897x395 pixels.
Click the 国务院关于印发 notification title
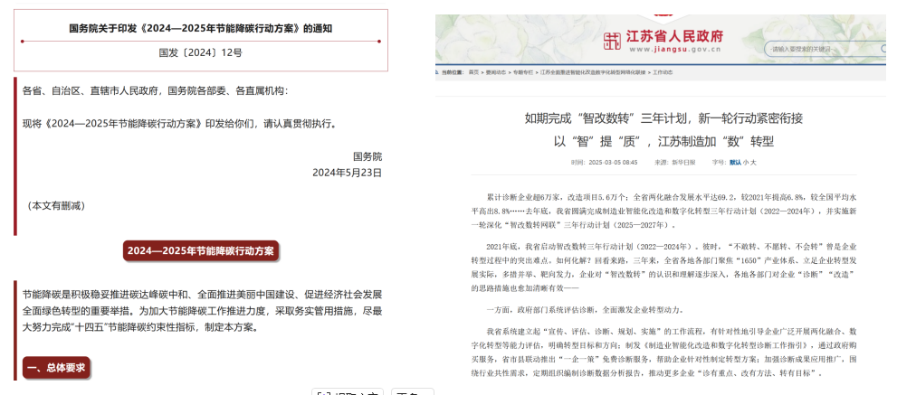click(x=201, y=28)
